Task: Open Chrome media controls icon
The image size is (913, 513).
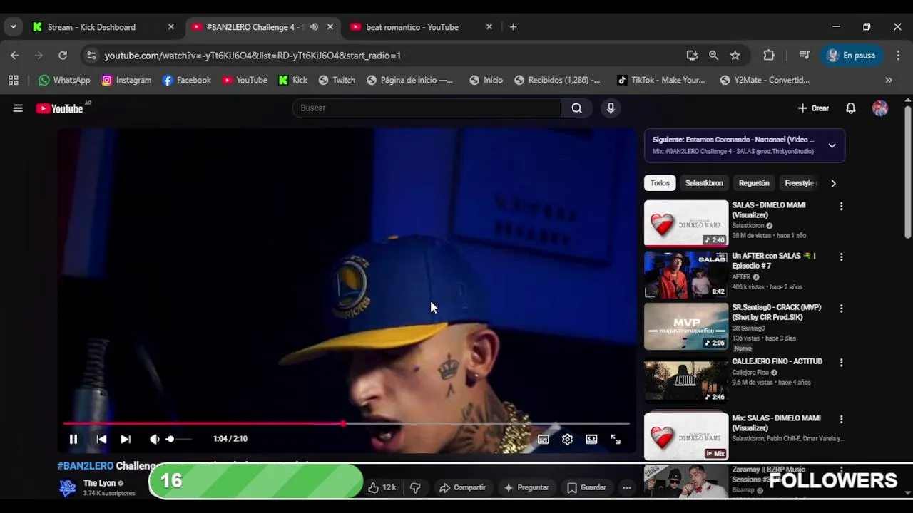Action: (805, 55)
